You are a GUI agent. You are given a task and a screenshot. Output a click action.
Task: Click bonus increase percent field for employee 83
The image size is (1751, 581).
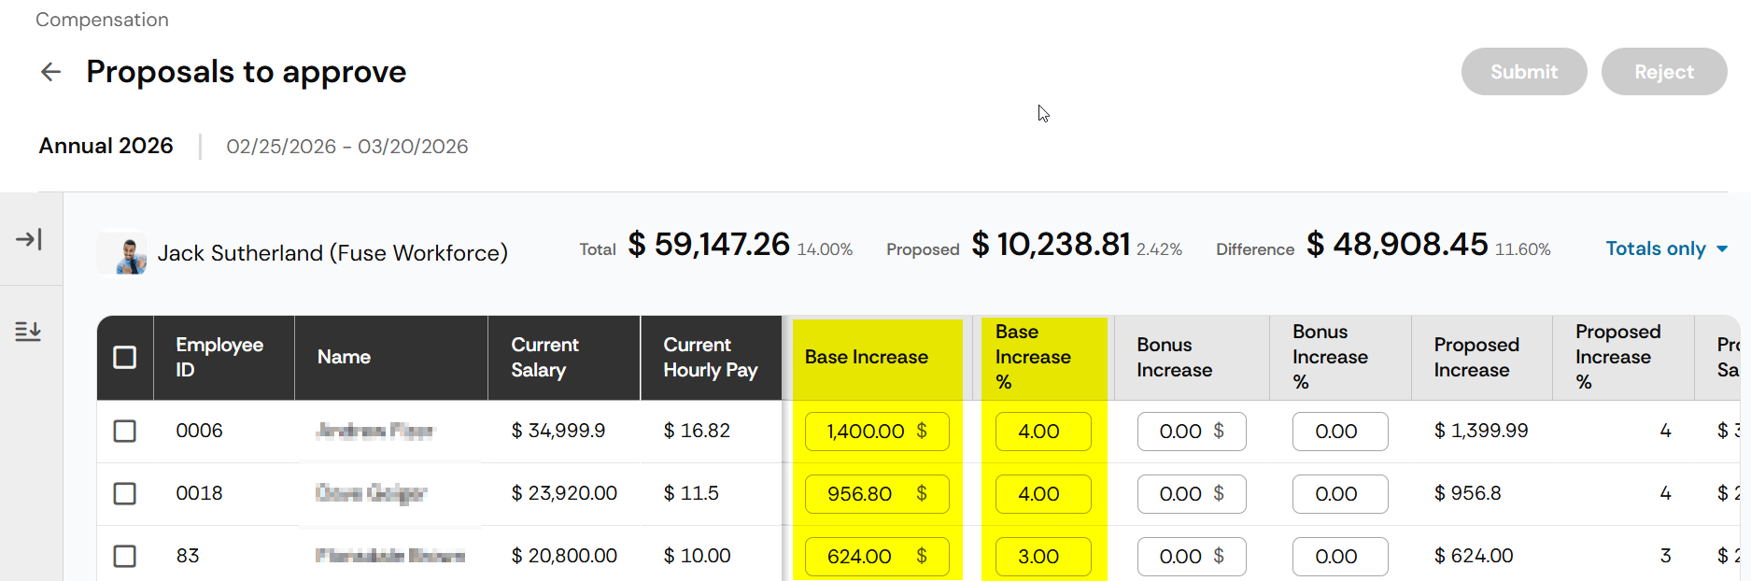[x=1339, y=556]
